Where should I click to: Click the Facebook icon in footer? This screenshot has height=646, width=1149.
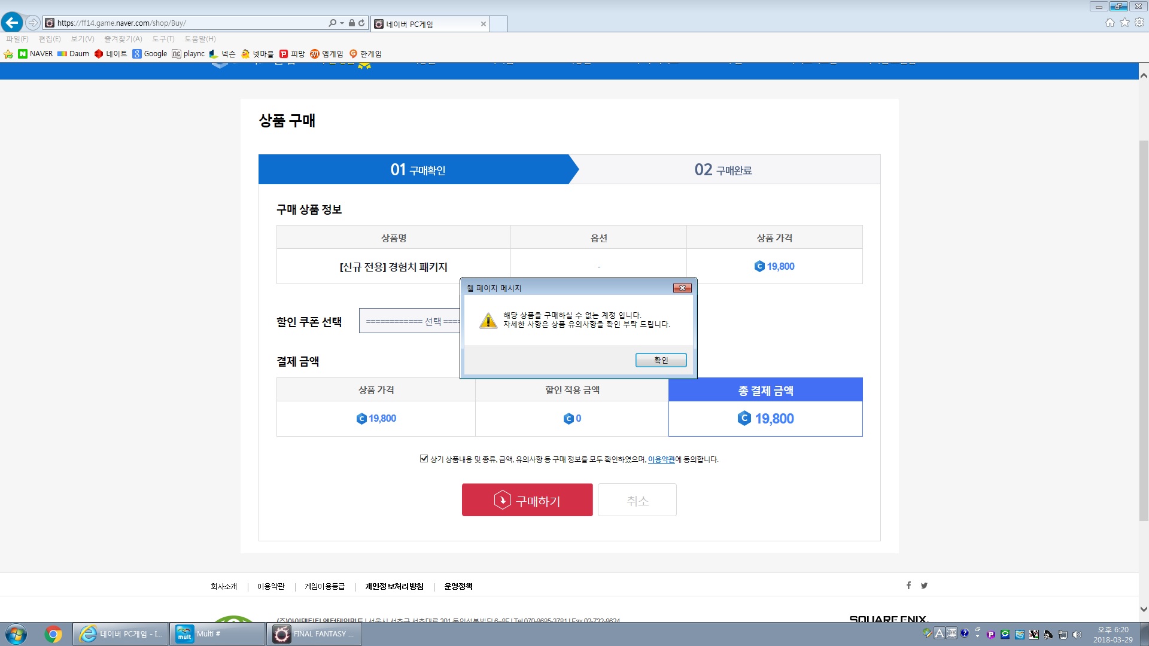(x=908, y=586)
